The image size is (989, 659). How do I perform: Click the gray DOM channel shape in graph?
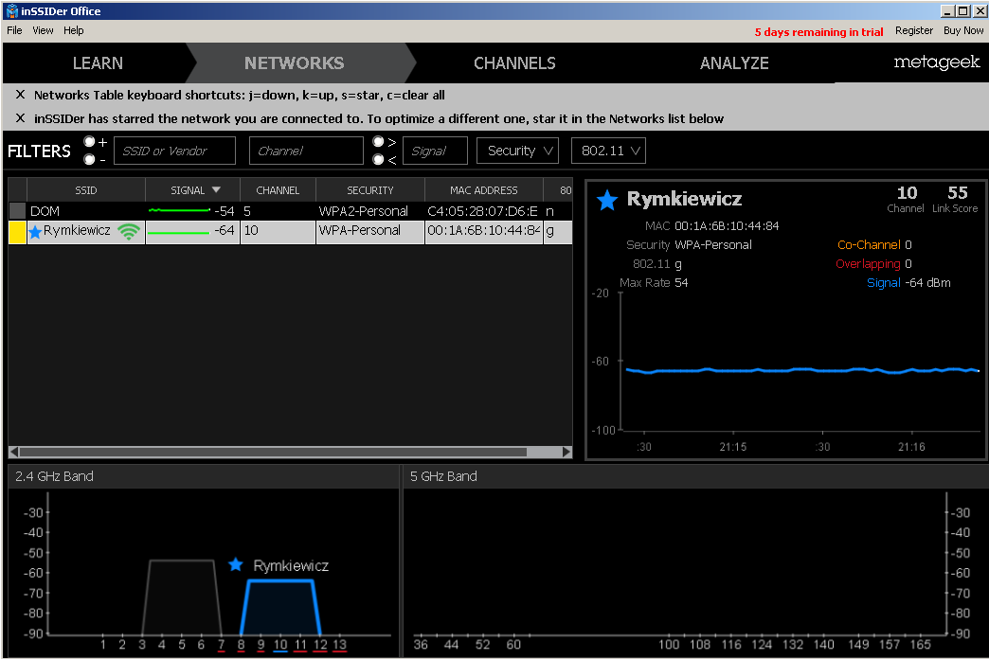pyautogui.click(x=182, y=597)
